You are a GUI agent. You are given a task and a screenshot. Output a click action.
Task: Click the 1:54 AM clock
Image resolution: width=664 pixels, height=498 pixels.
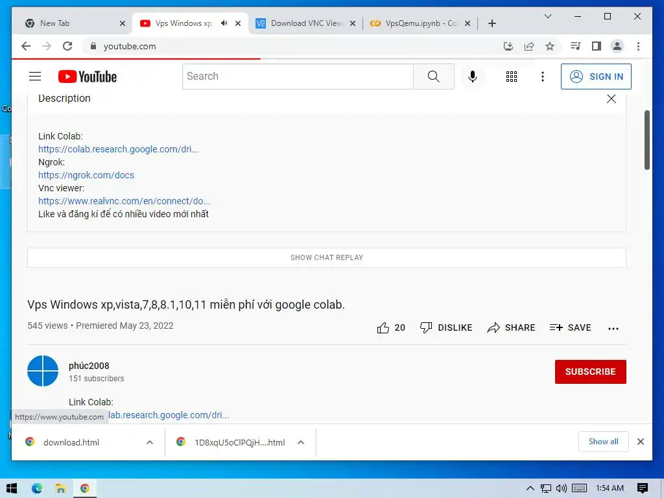[610, 488]
